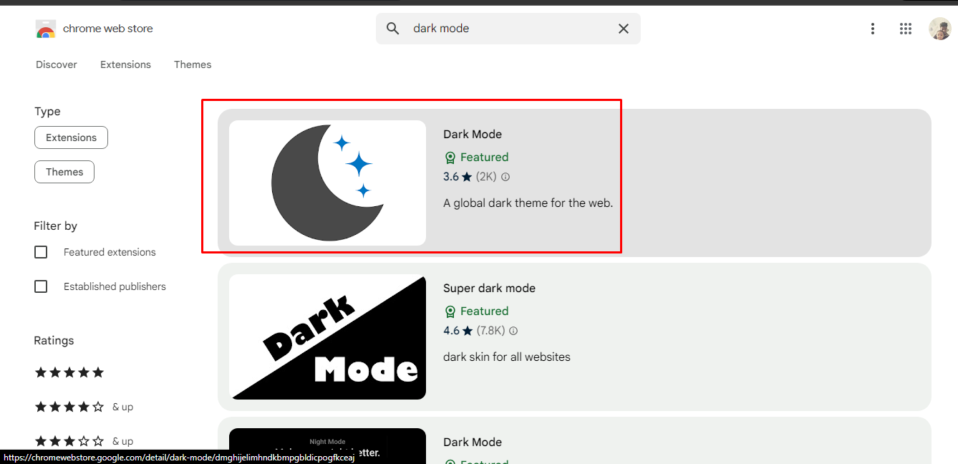The image size is (958, 464).
Task: Click info icon beside Dark Mode 2K ratings
Action: [x=505, y=177]
